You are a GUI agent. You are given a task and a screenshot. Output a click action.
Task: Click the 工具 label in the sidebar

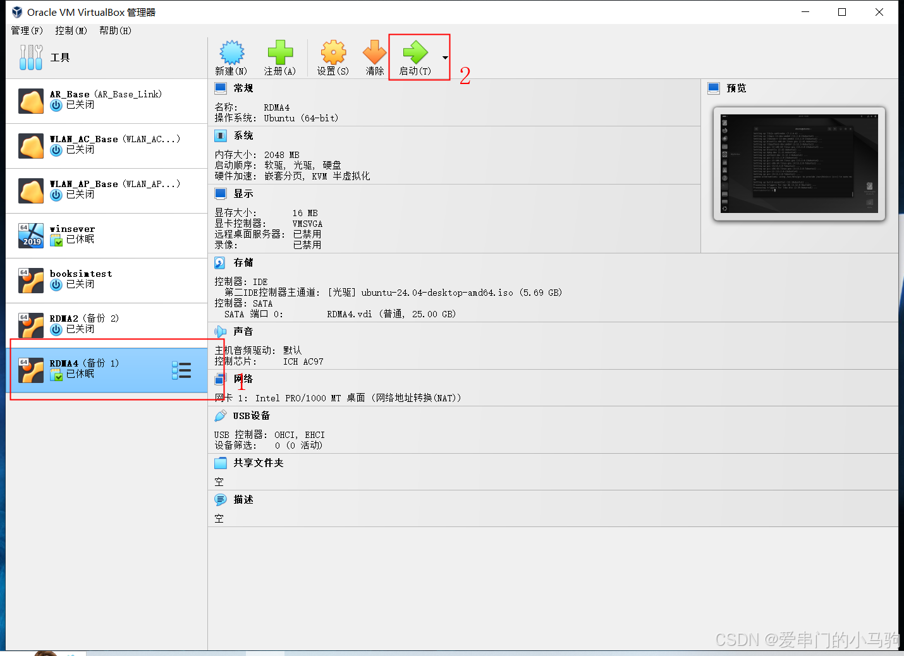[x=60, y=58]
